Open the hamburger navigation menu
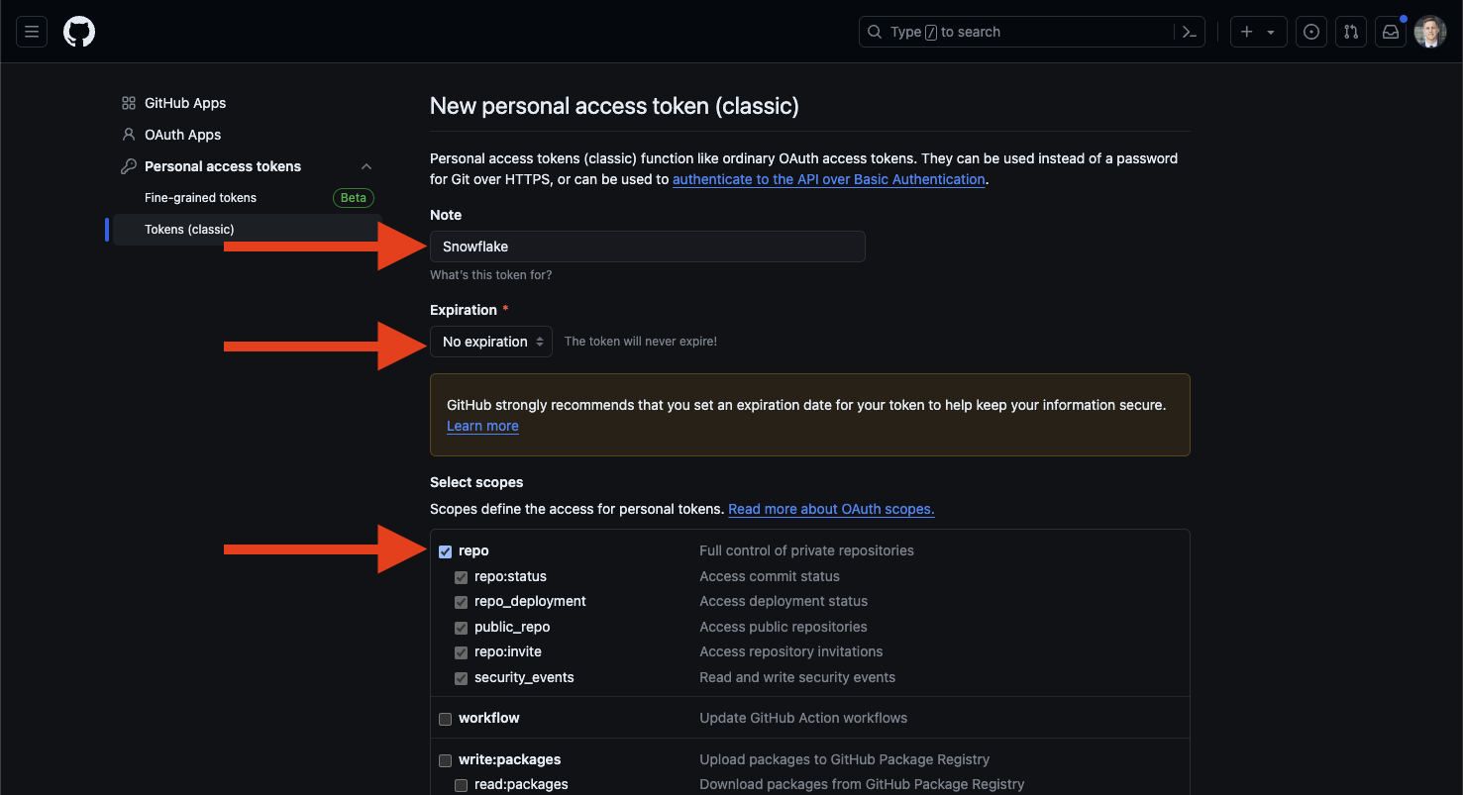 pyautogui.click(x=32, y=32)
